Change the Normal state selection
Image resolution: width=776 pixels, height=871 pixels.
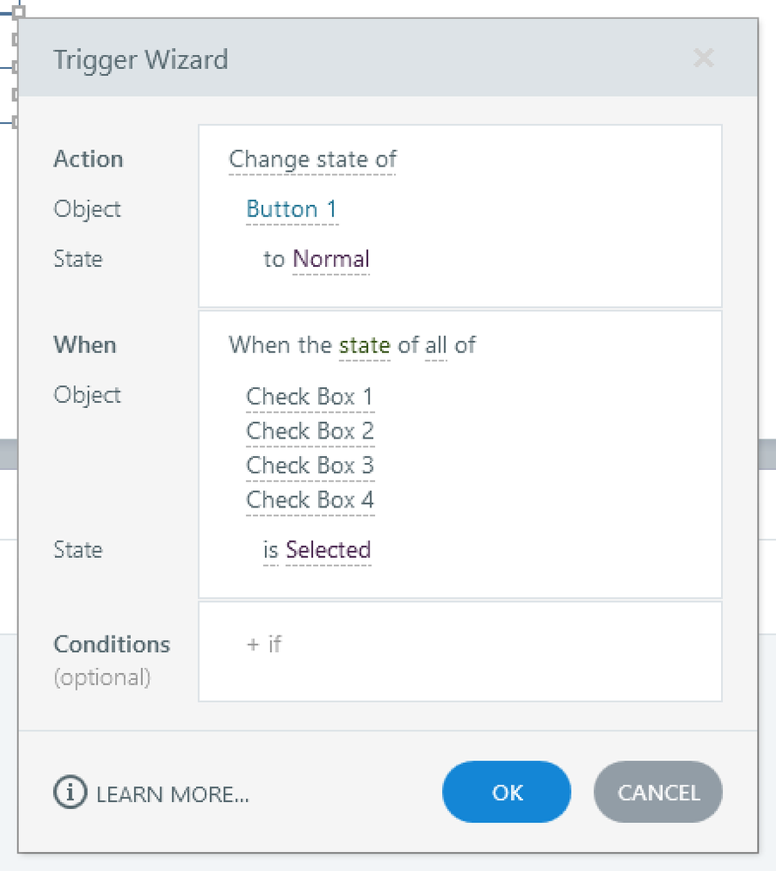click(x=331, y=259)
